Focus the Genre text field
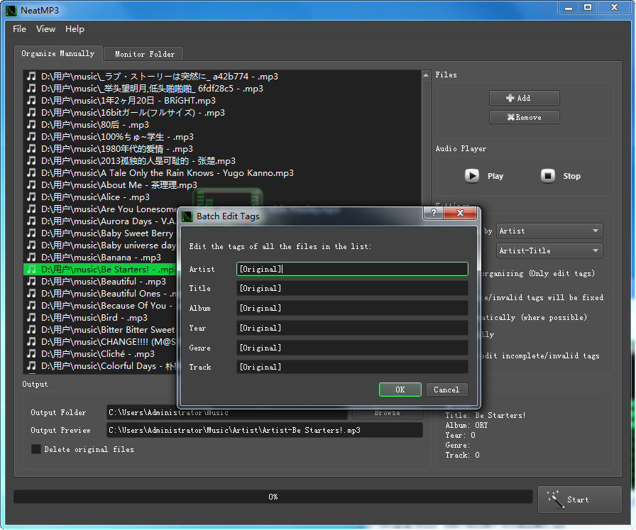This screenshot has height=530, width=636. pos(352,348)
